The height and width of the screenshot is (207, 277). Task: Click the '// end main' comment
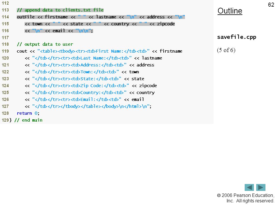click(28, 120)
